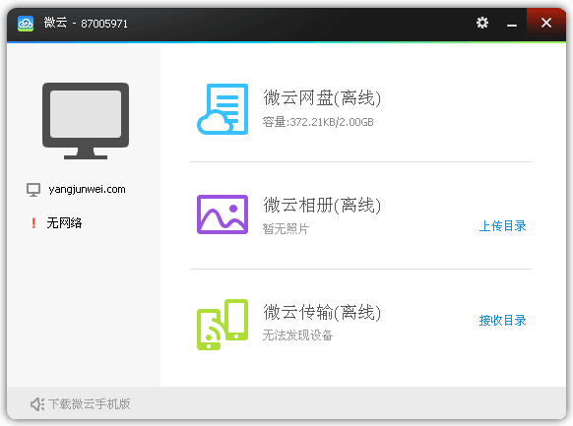Click the green phone transfer icon
The width and height of the screenshot is (573, 426).
(223, 325)
